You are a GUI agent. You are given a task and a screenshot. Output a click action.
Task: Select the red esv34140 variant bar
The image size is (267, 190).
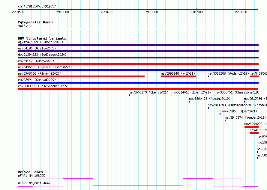tap(138, 64)
